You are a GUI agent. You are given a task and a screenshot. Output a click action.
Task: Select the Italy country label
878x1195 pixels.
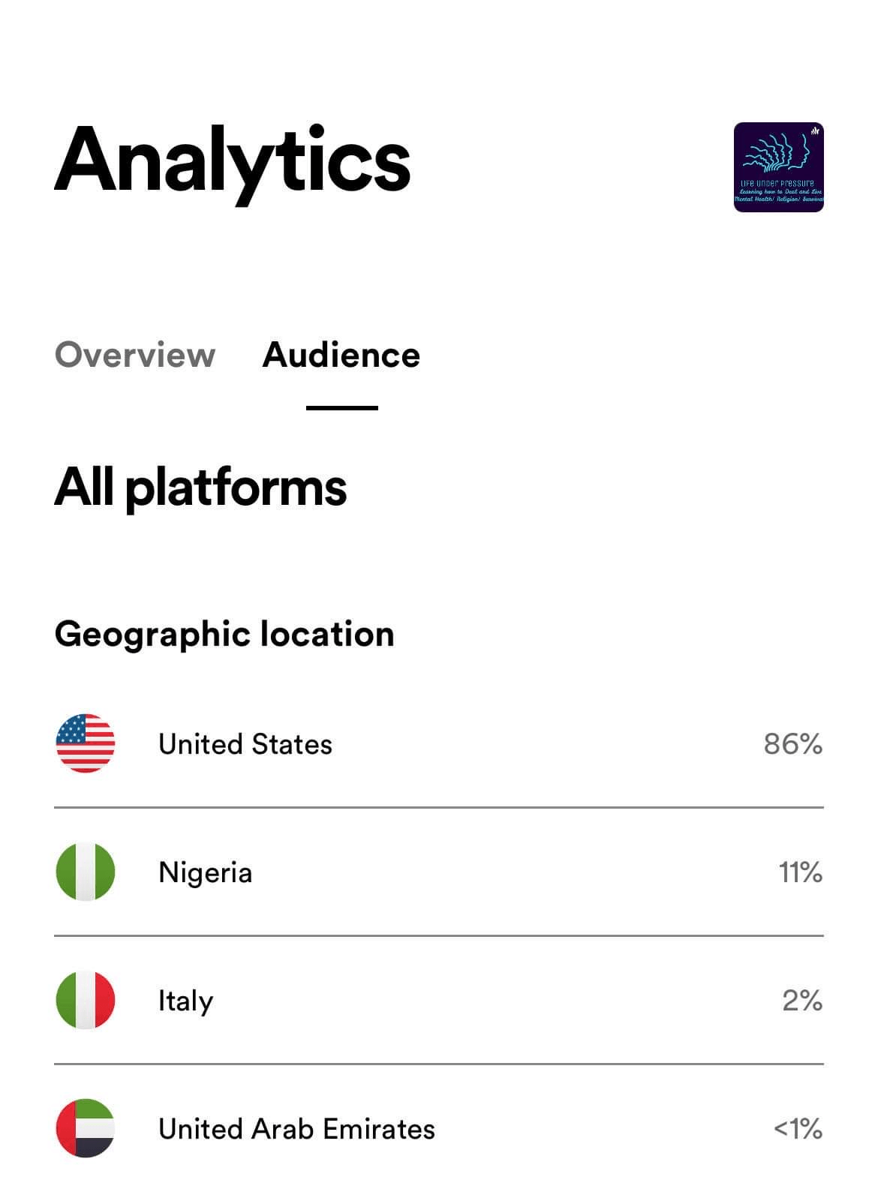[x=186, y=1001]
